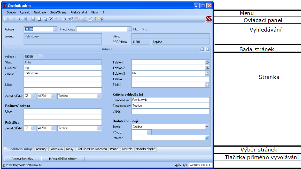
Task: Open postal address 41701 PSČ lookup
Action: (x=54, y=128)
